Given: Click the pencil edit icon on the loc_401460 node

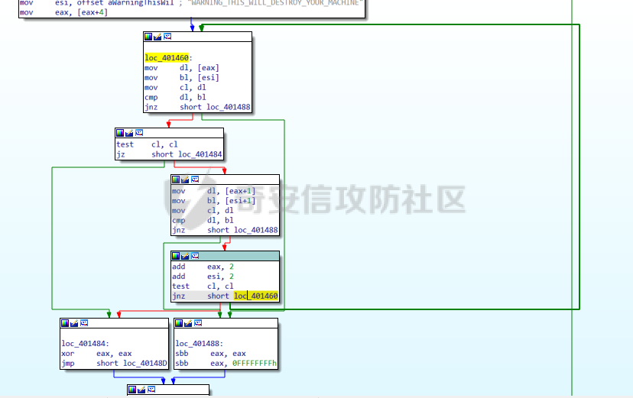Looking at the screenshot, I should [157, 37].
